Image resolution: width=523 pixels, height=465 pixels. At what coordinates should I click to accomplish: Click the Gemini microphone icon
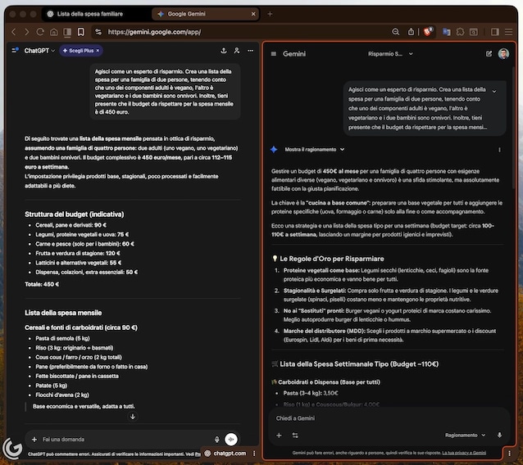coord(501,436)
